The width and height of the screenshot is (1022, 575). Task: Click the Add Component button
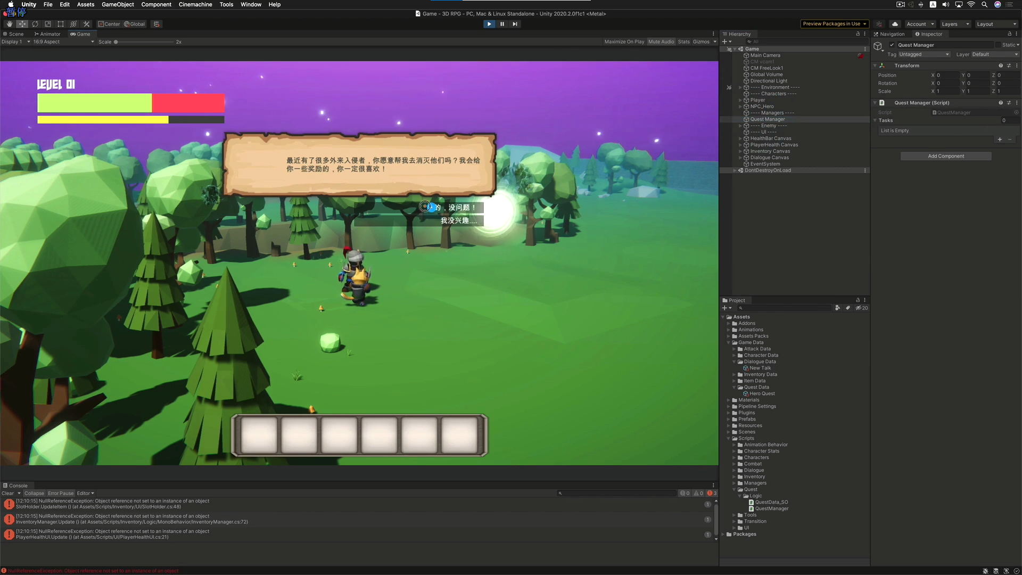[x=945, y=156]
